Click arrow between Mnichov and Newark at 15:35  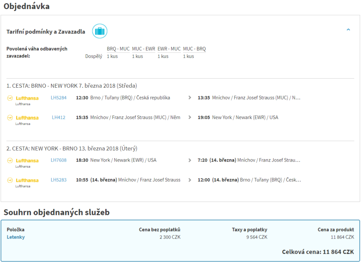(190, 118)
